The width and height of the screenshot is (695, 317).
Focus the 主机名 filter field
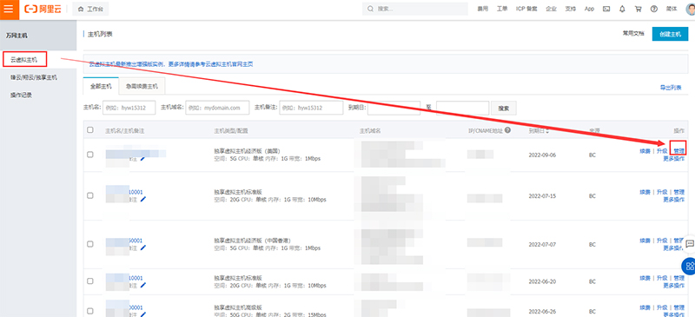tap(129, 108)
